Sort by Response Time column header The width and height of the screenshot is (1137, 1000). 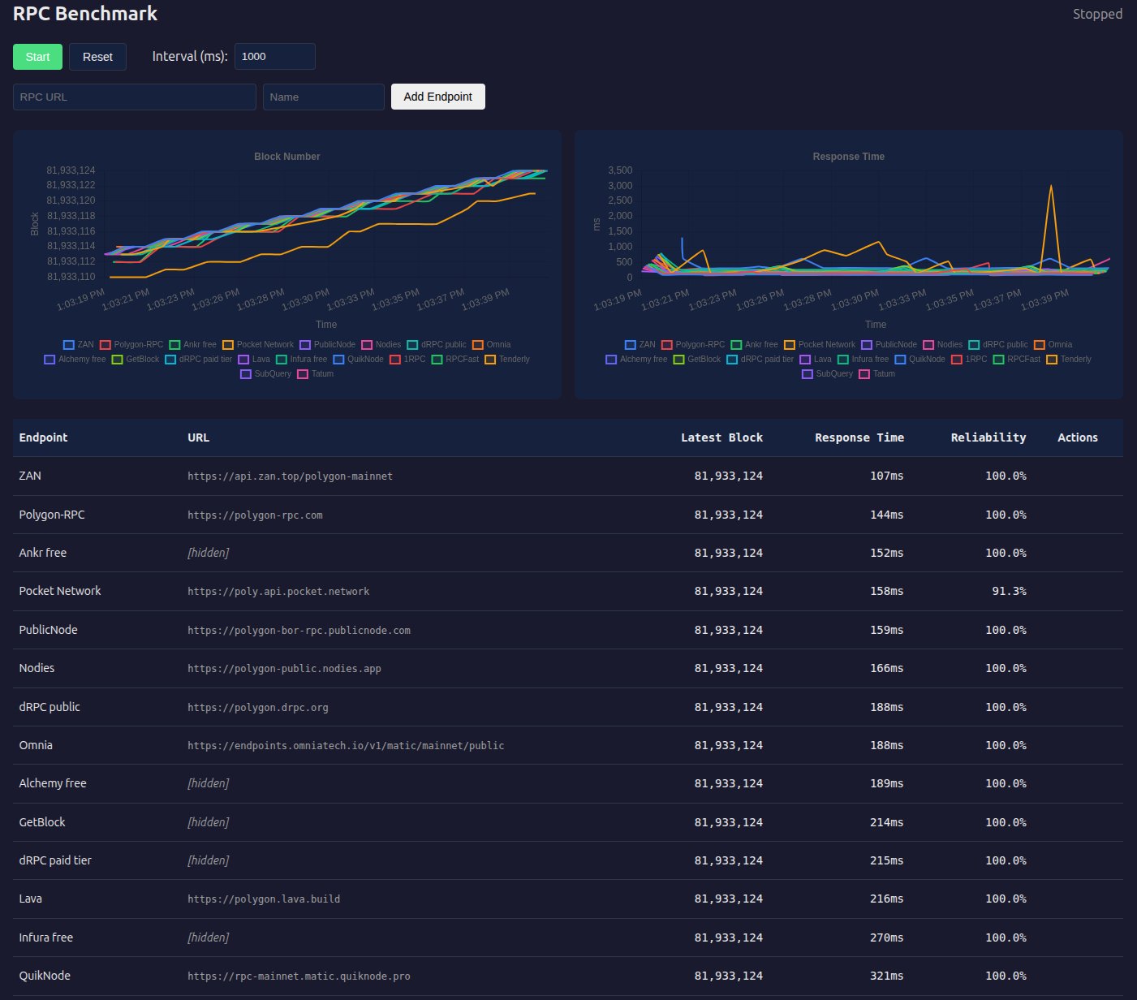click(x=859, y=437)
